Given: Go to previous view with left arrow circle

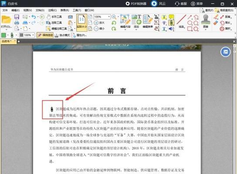Looking at the screenshot, I should click(x=42, y=17).
